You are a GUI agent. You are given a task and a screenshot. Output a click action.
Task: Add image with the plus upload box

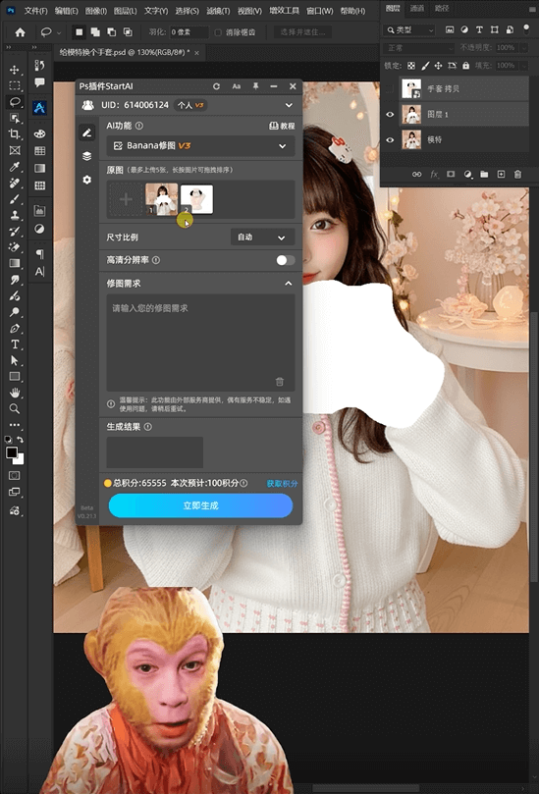pyautogui.click(x=126, y=199)
